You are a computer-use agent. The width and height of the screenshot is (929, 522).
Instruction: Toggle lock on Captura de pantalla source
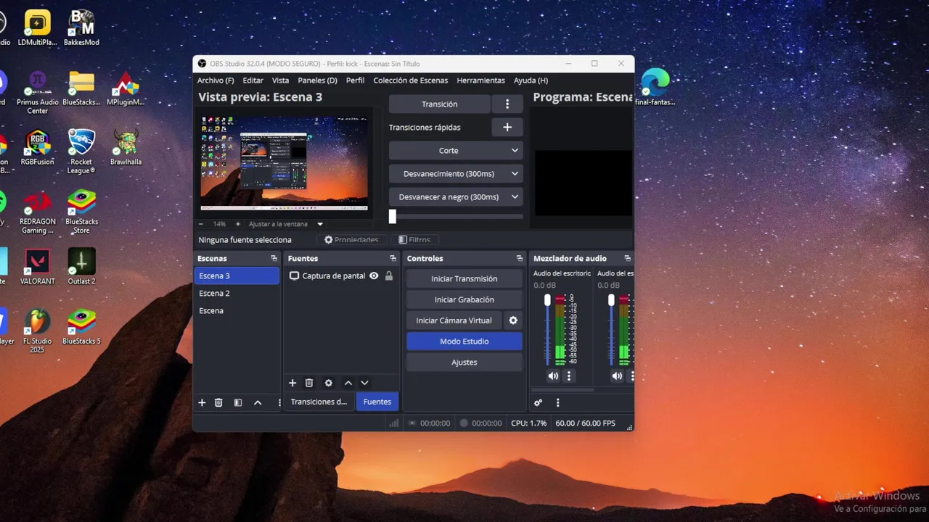[389, 276]
